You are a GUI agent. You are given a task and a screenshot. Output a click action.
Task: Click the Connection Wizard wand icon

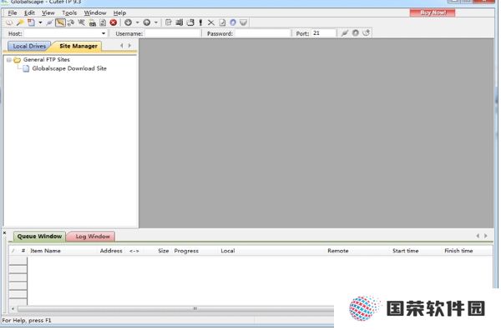(20, 22)
